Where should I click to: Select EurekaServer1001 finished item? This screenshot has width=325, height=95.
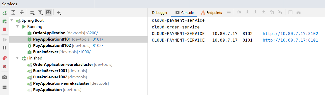point(50,71)
